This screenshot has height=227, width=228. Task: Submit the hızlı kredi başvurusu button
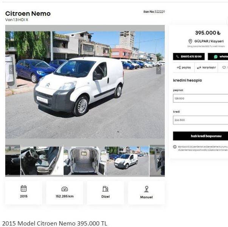pyautogui.click(x=200, y=136)
